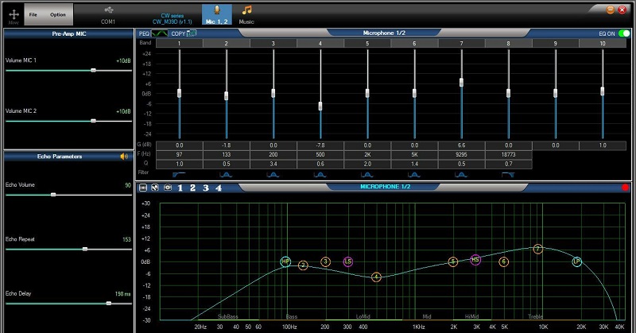Toggle the red indicator on MICROPHONE 1/2 bar
636x333 pixels.
(626, 188)
